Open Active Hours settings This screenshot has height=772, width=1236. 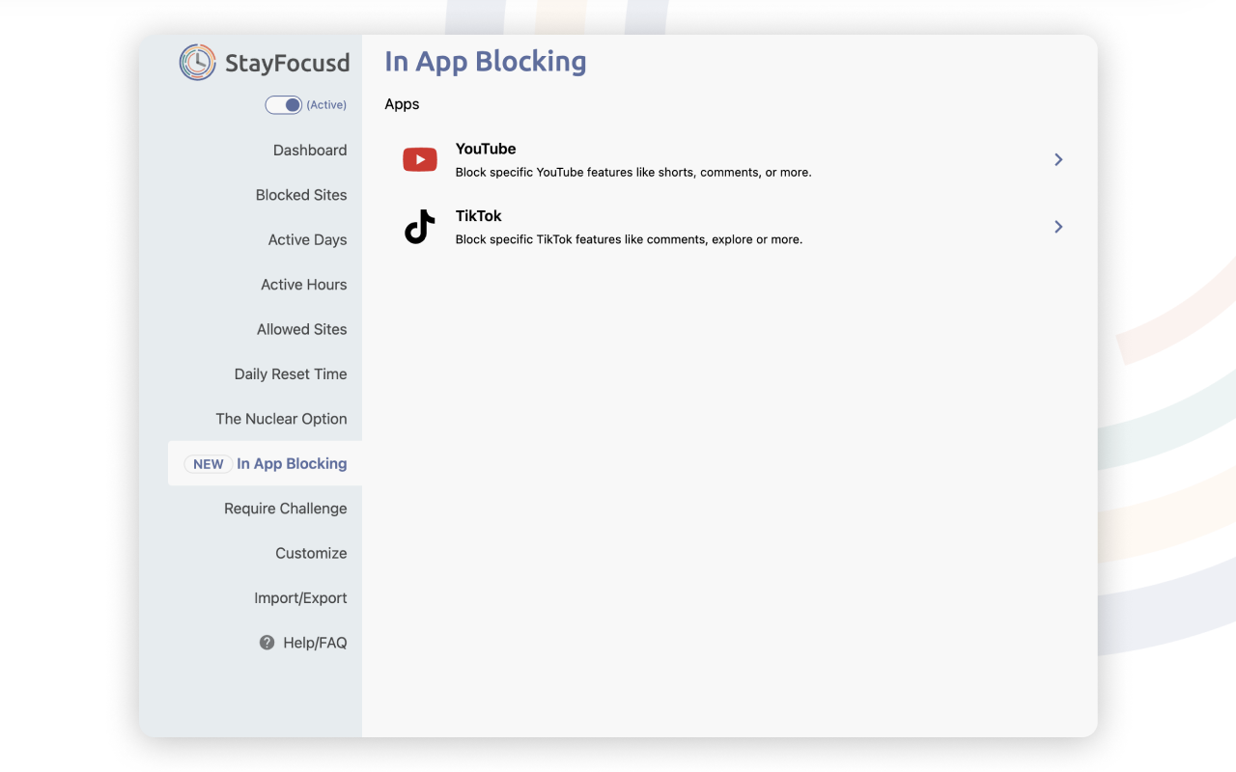pos(304,285)
